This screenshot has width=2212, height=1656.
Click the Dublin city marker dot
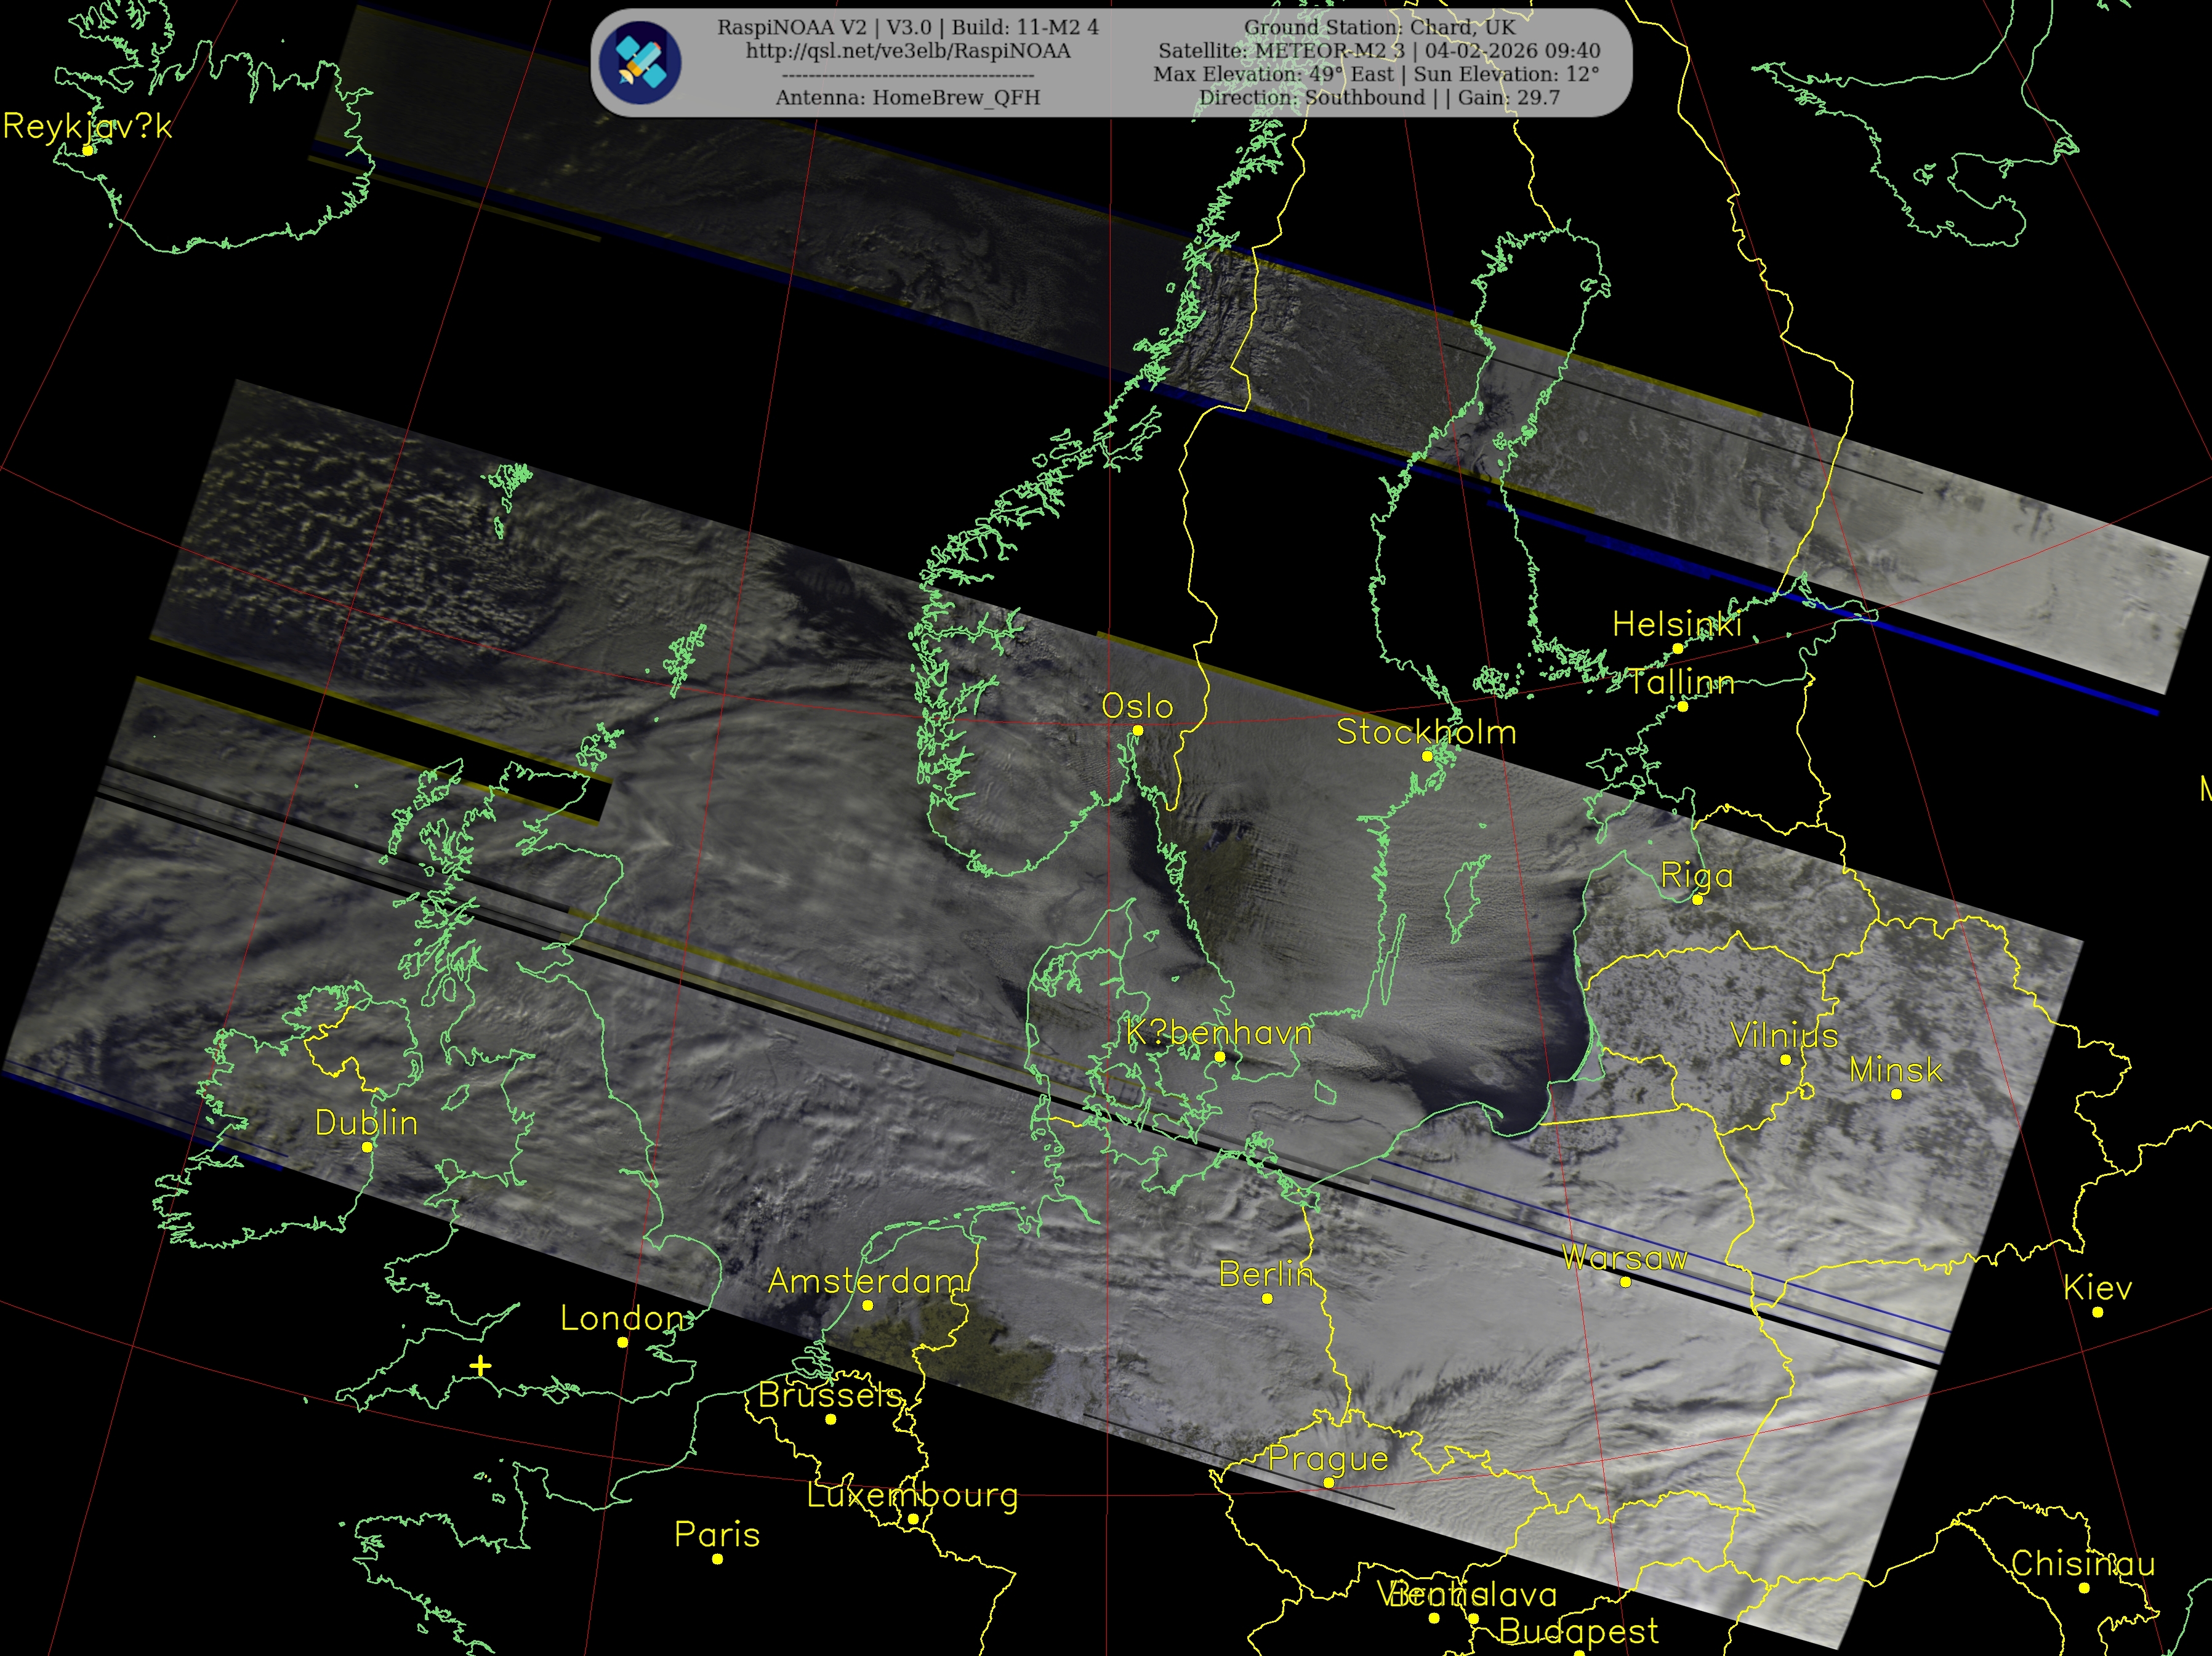point(367,1147)
